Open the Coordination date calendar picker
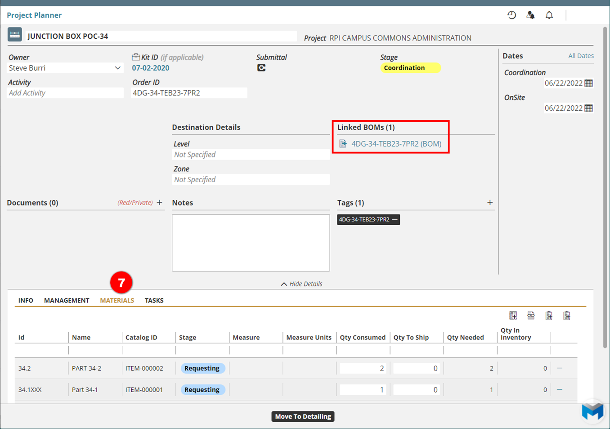This screenshot has width=610, height=429. point(588,83)
